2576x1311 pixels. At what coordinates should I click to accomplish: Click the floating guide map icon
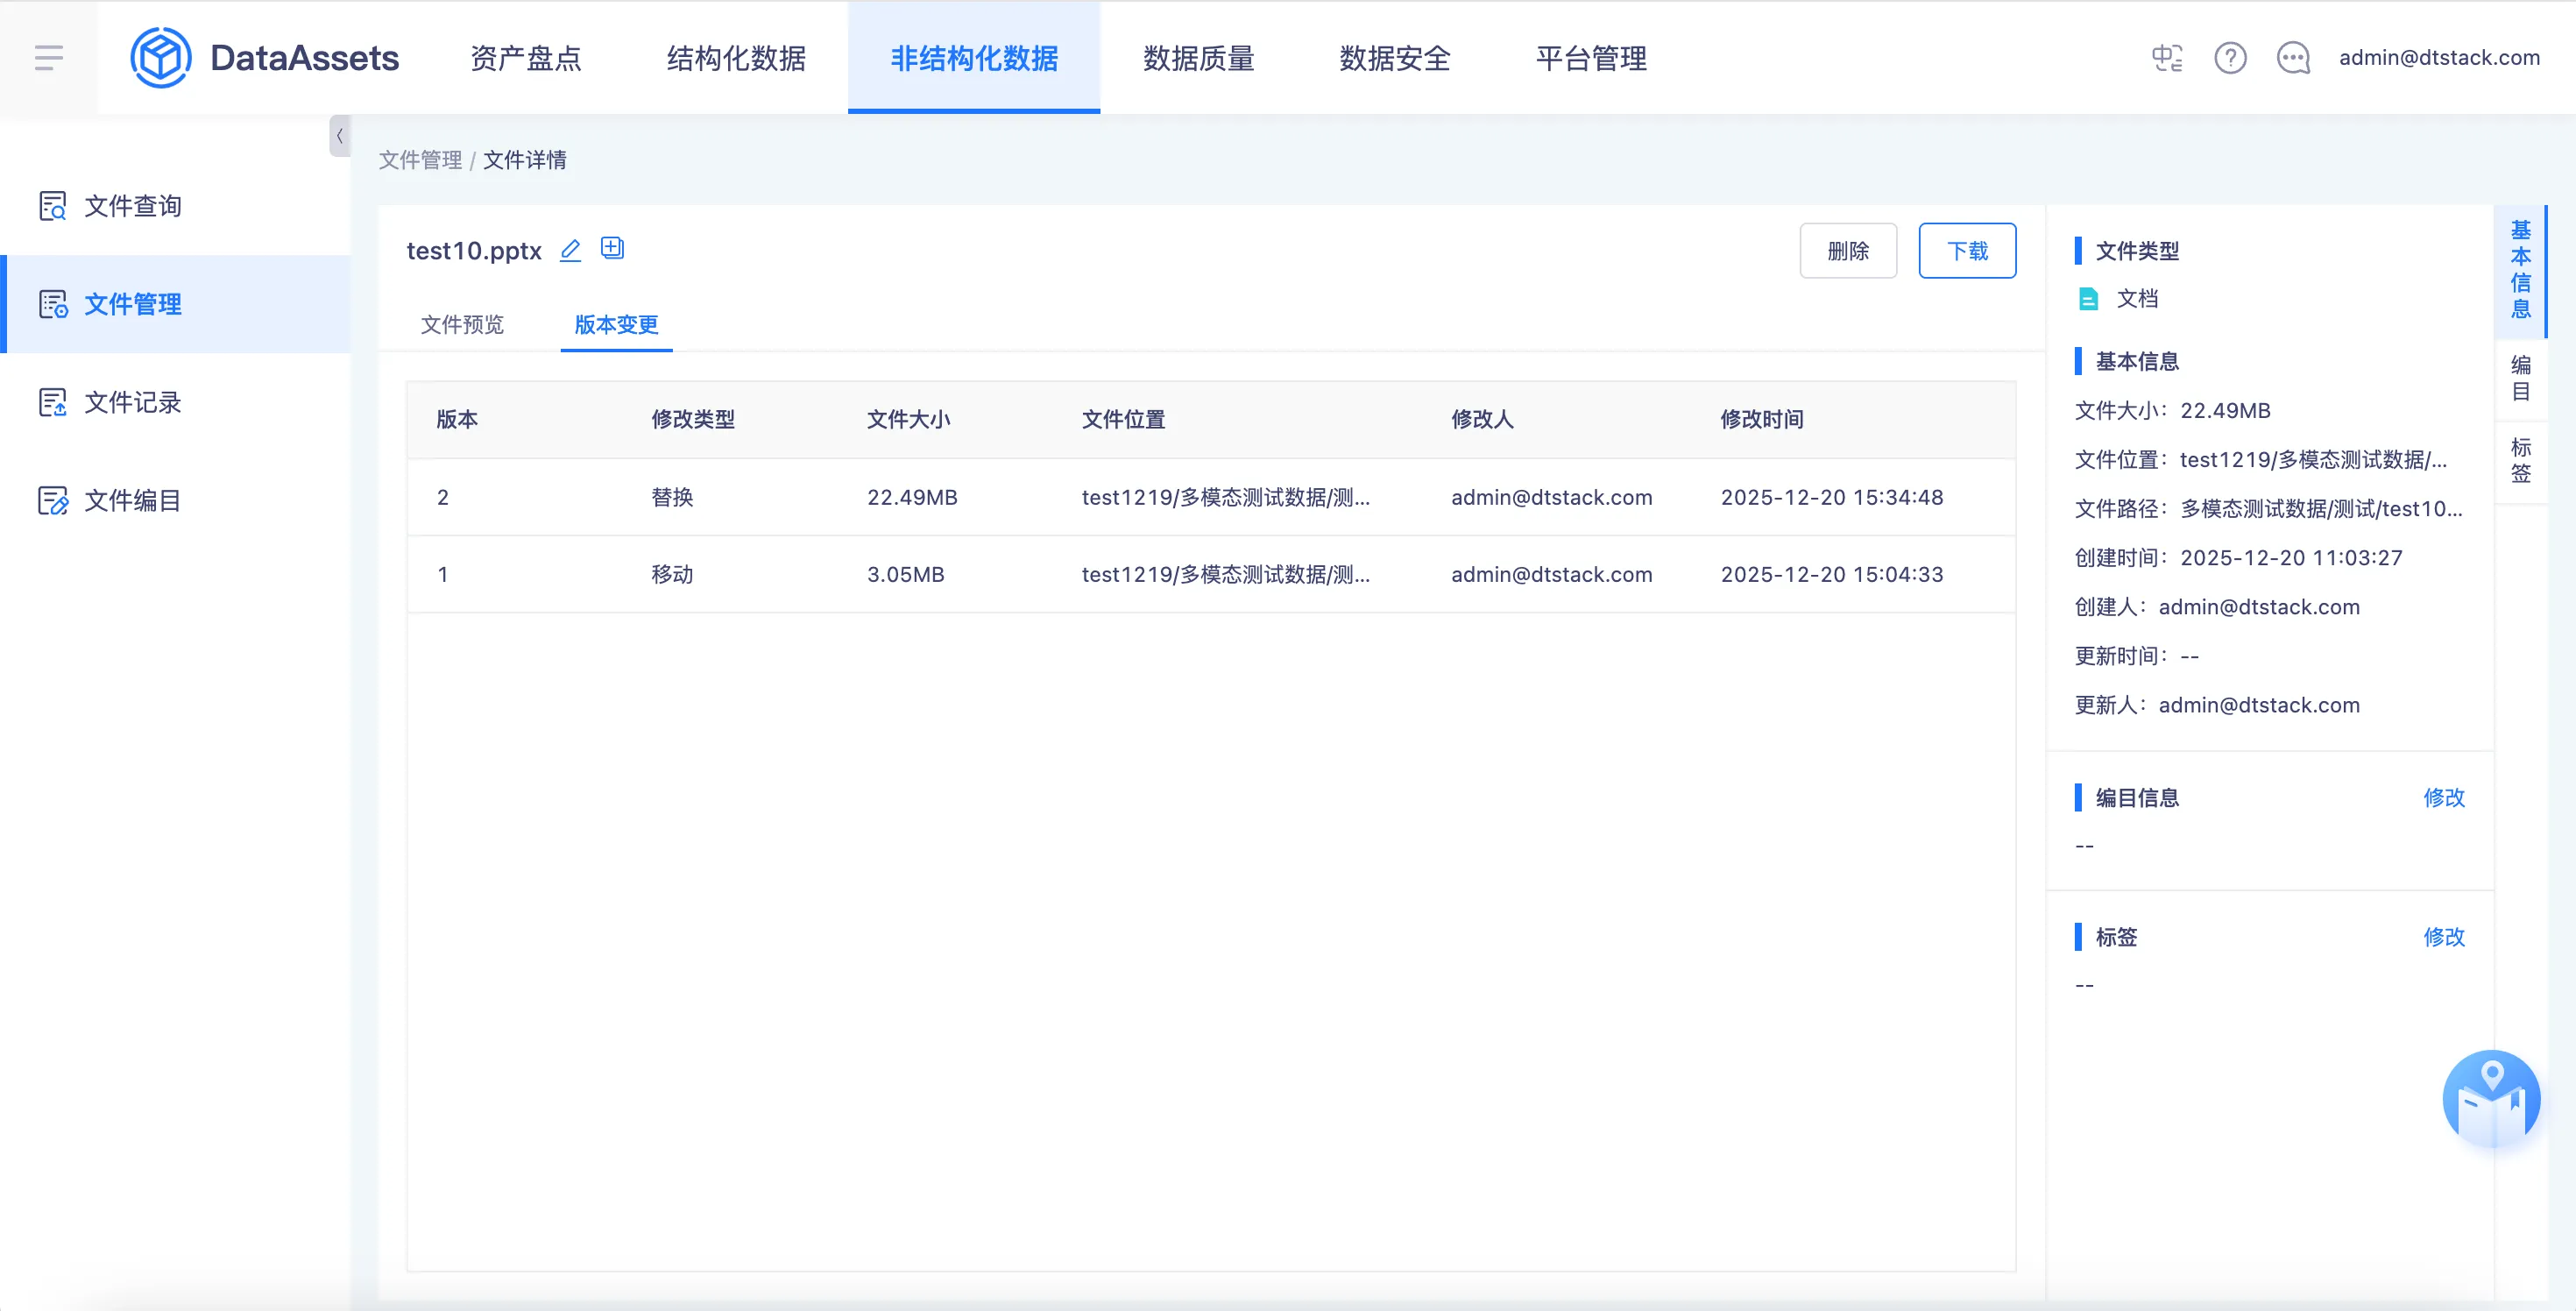point(2491,1099)
